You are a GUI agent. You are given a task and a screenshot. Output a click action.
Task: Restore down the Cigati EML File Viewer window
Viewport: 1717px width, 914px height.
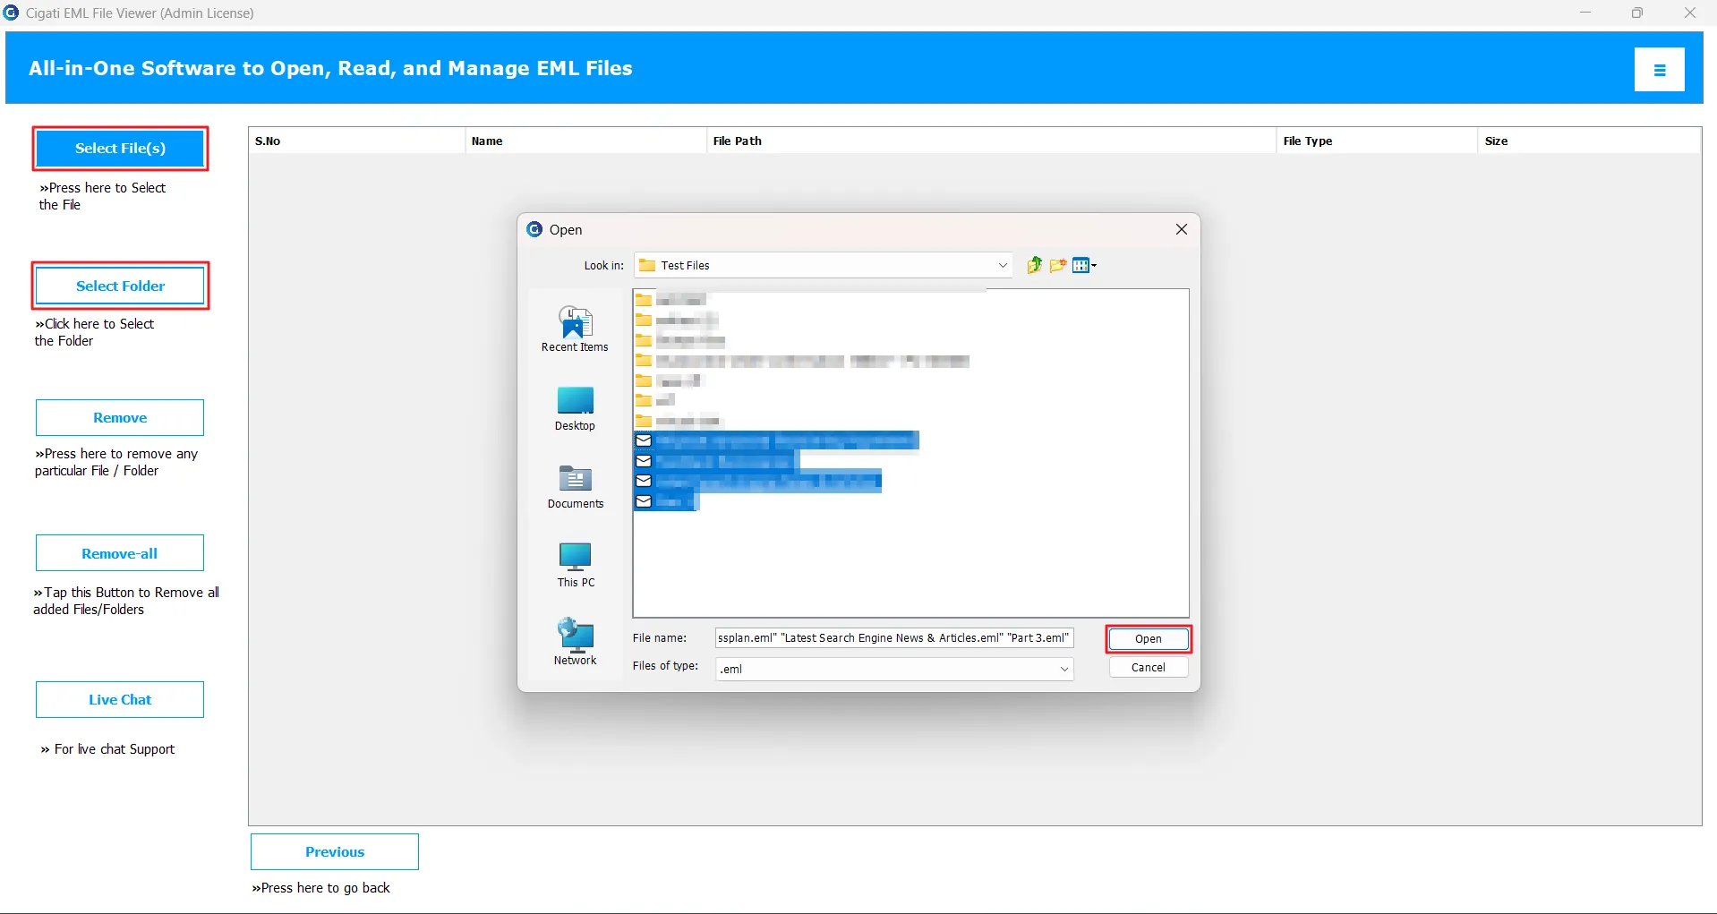[x=1637, y=13]
